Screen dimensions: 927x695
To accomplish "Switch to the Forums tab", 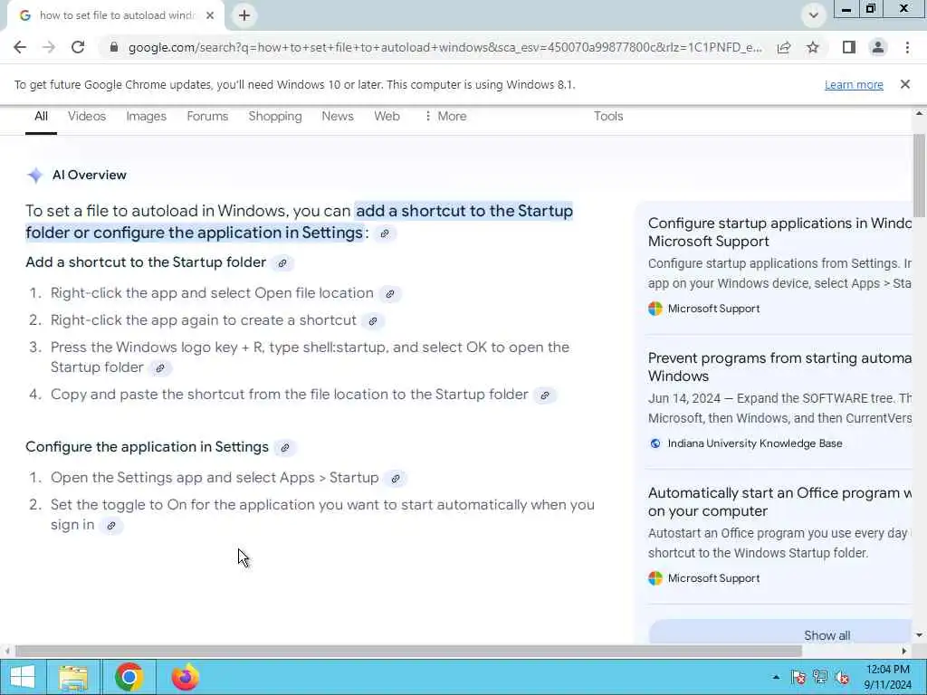I will (x=207, y=117).
